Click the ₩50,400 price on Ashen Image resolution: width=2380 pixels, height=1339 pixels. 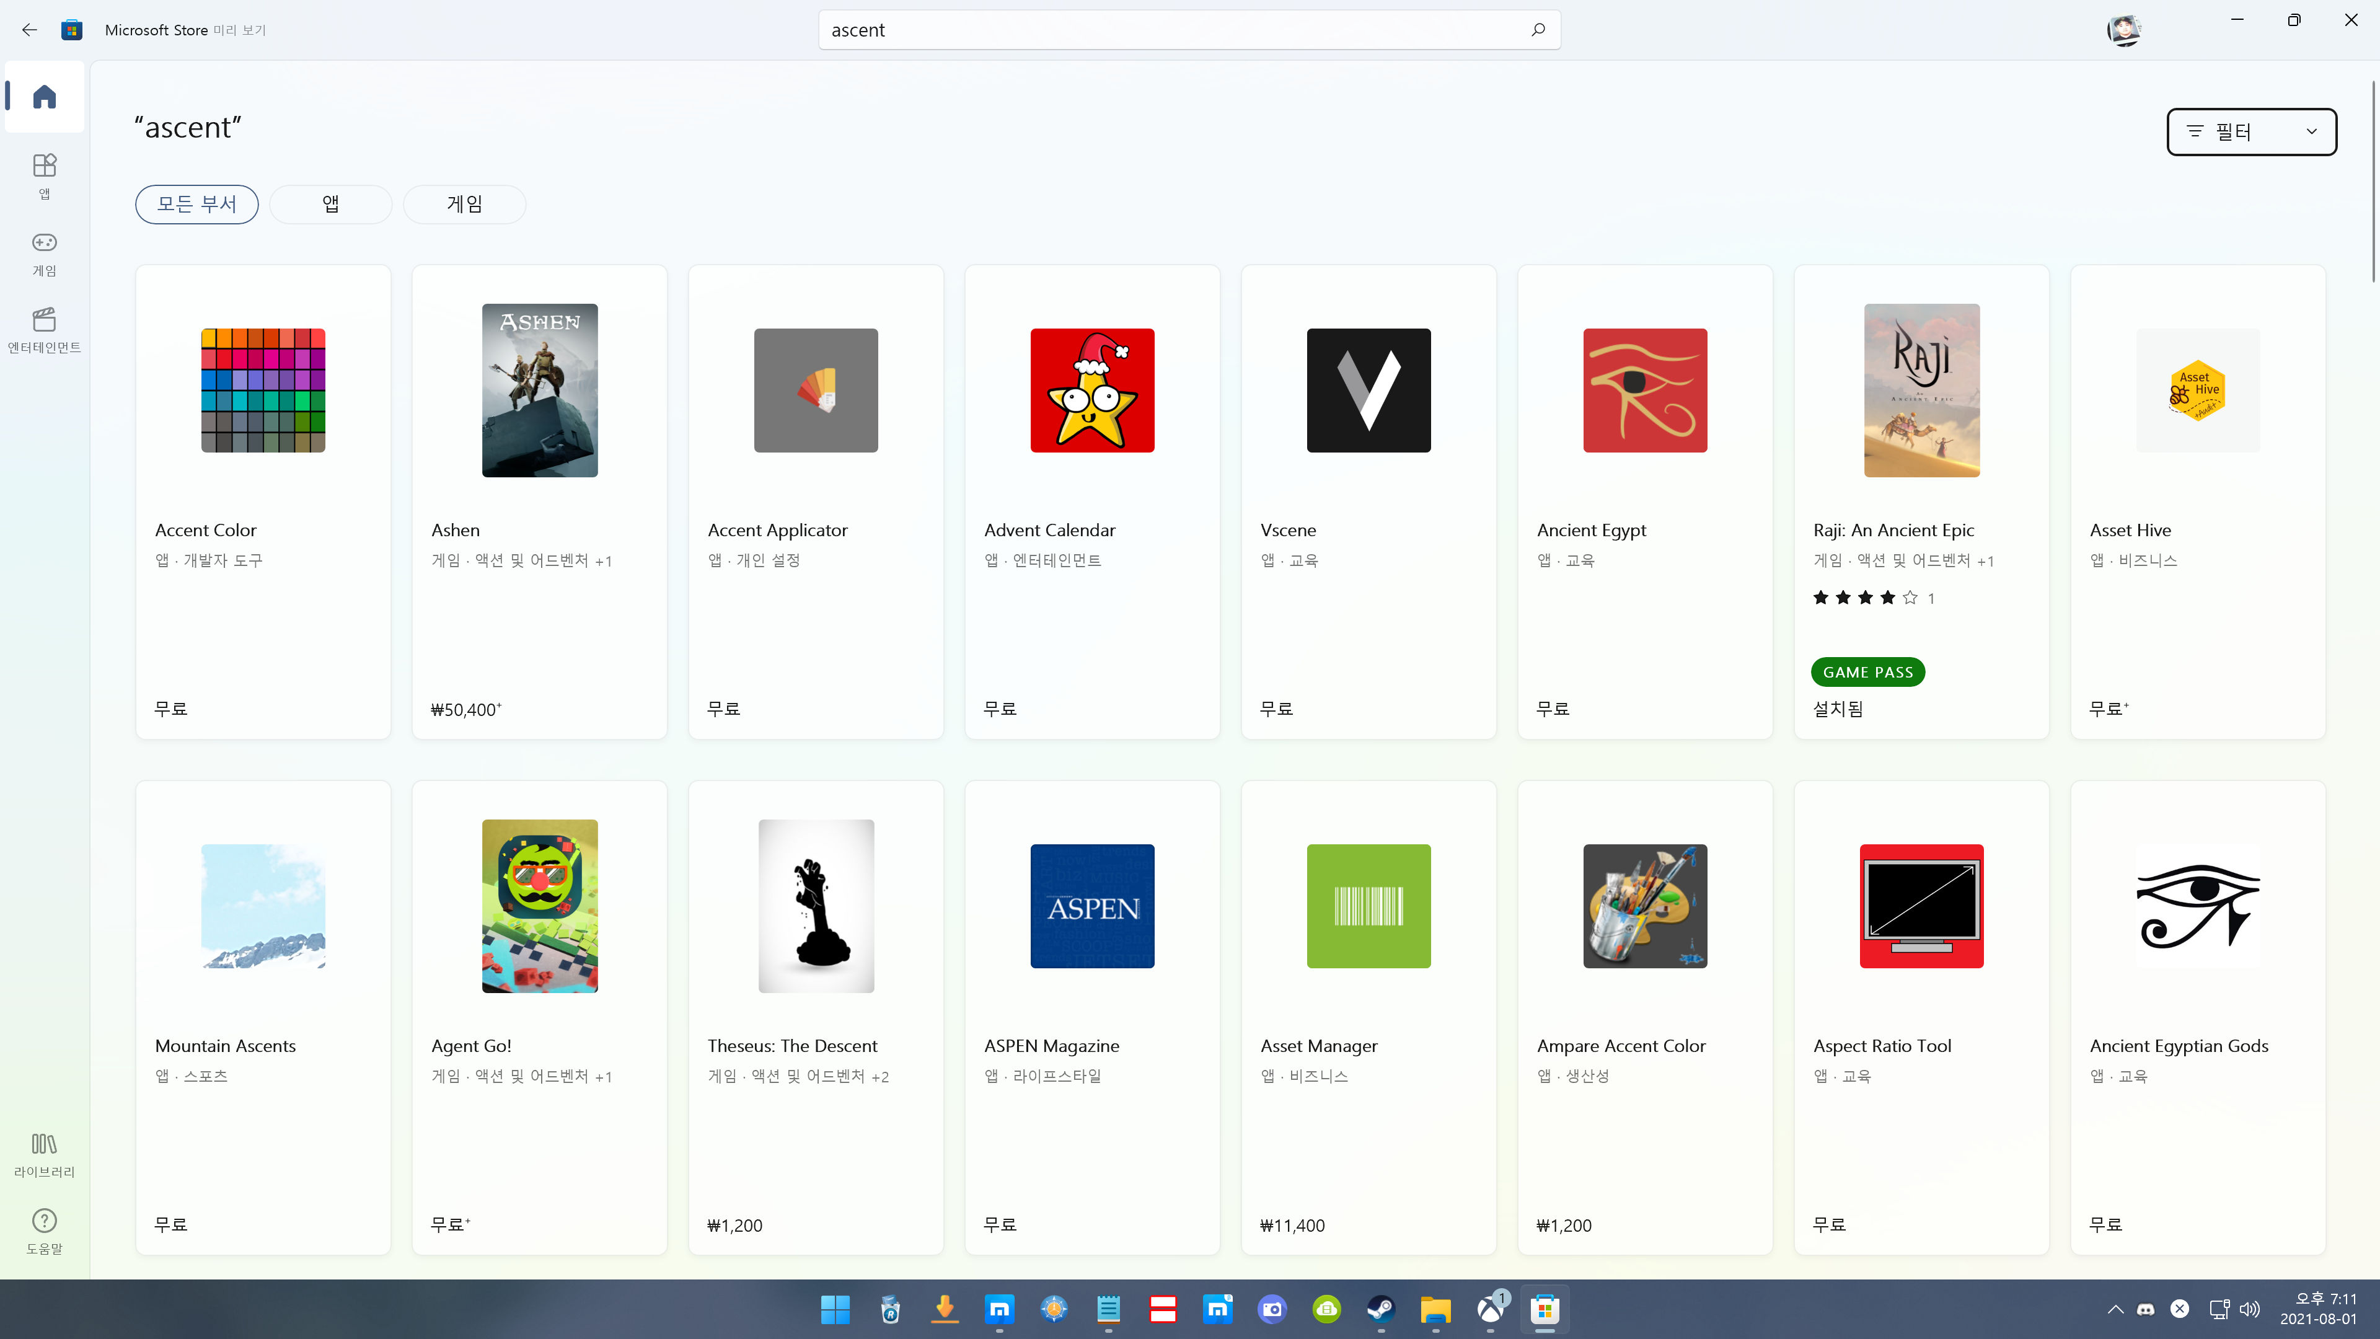pyautogui.click(x=465, y=710)
